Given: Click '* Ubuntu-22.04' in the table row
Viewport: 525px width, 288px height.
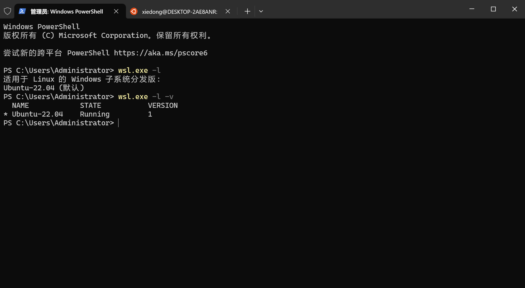Looking at the screenshot, I should [x=33, y=114].
